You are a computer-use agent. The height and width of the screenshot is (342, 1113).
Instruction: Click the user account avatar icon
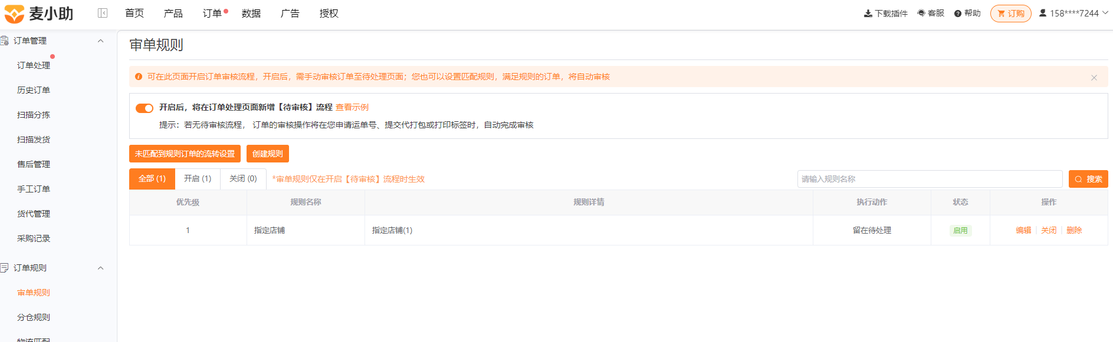tap(1043, 13)
